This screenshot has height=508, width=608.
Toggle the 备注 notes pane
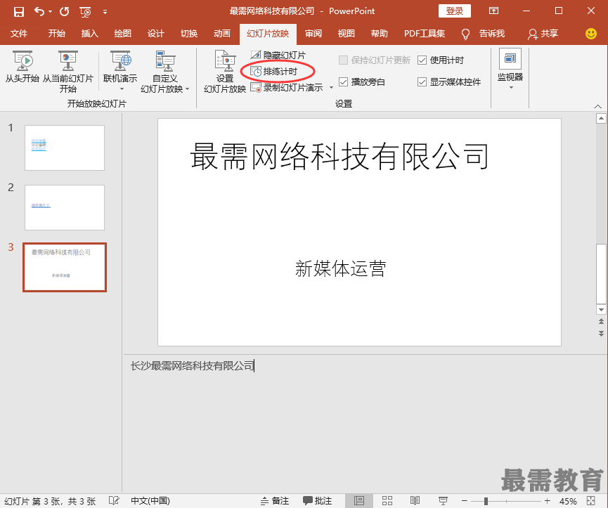pos(275,501)
